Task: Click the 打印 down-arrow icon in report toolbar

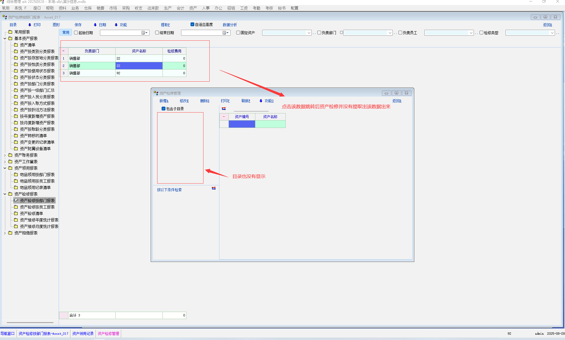Action: (x=30, y=25)
